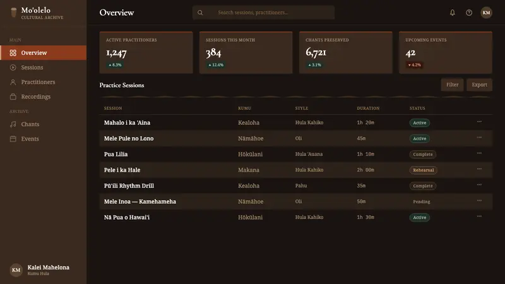Click the Events calendar icon

click(x=13, y=139)
